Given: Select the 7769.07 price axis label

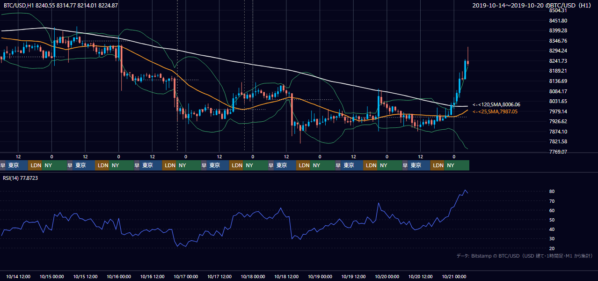Looking at the screenshot, I should pyautogui.click(x=558, y=152).
